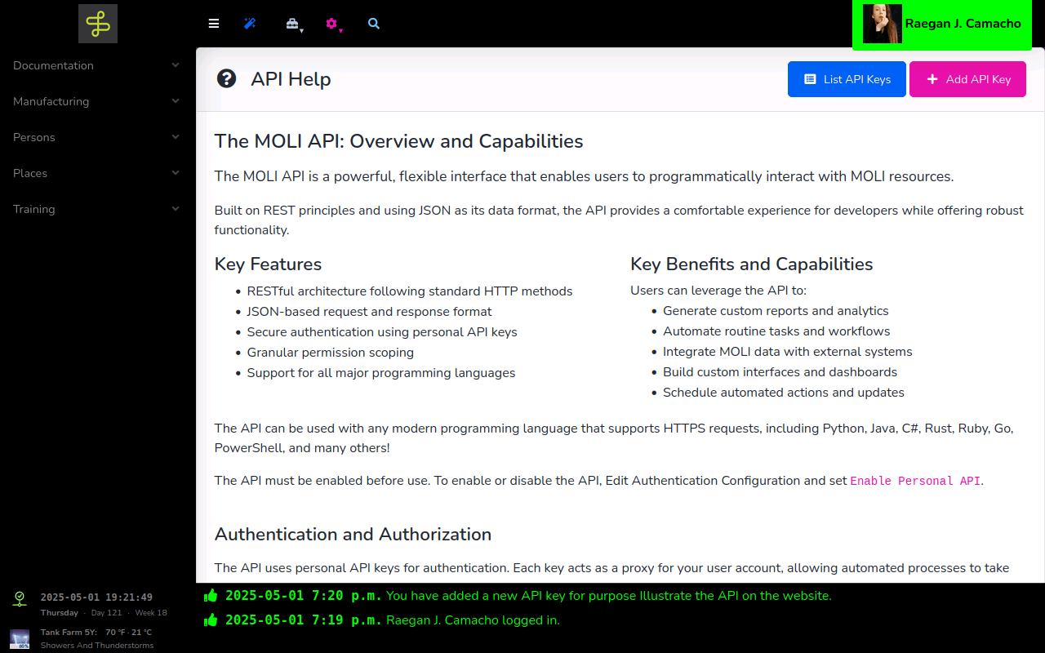Viewport: 1045px width, 653px height.
Task: Click the question mark help icon
Action: [226, 78]
